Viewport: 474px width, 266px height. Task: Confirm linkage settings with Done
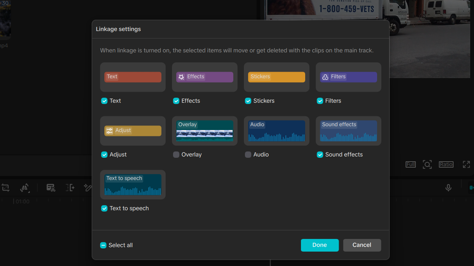320,245
